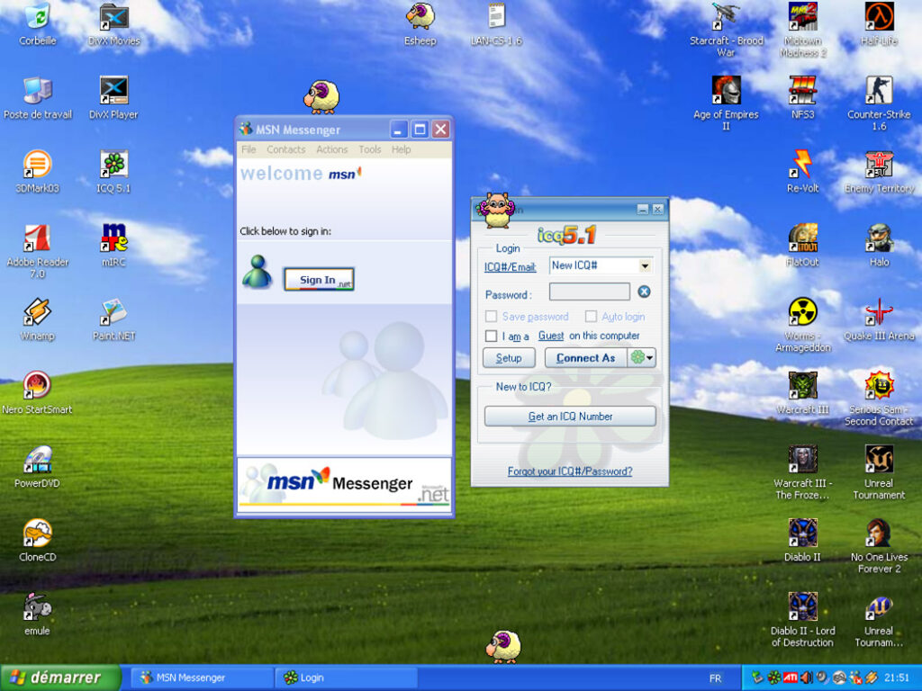Select the NFS3 desktop icon
Image resolution: width=922 pixels, height=691 pixels.
click(802, 97)
